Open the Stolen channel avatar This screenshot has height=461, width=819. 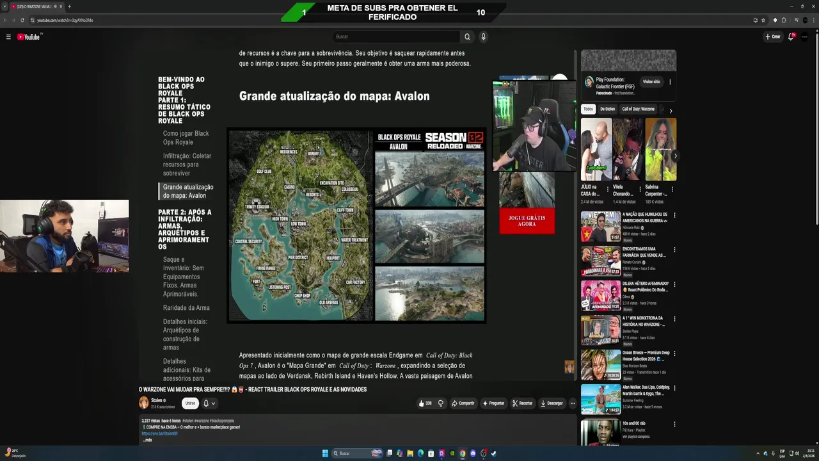[144, 403]
